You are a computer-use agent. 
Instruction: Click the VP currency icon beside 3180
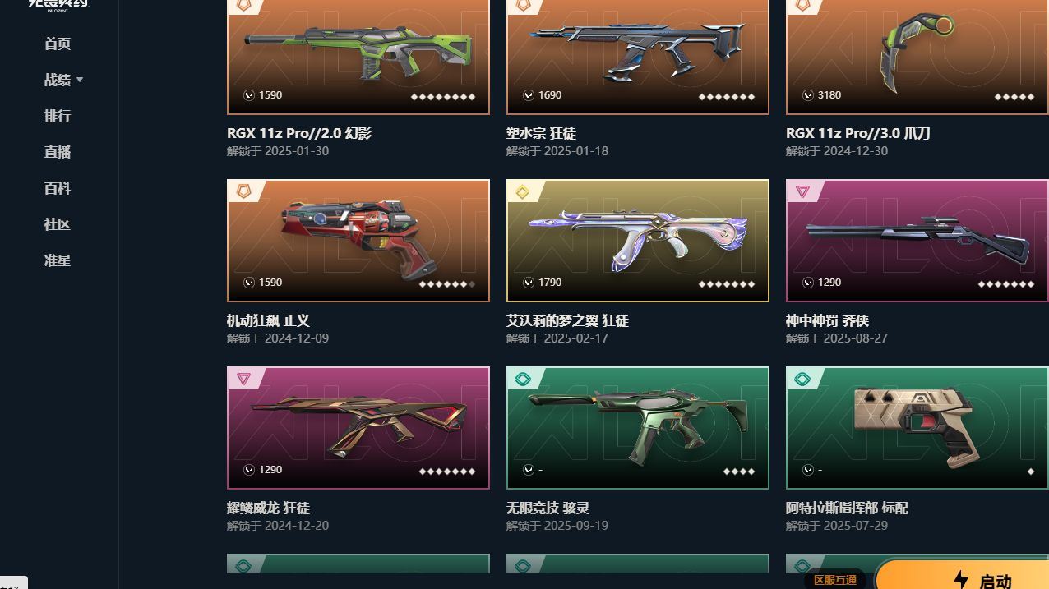pyautogui.click(x=808, y=95)
